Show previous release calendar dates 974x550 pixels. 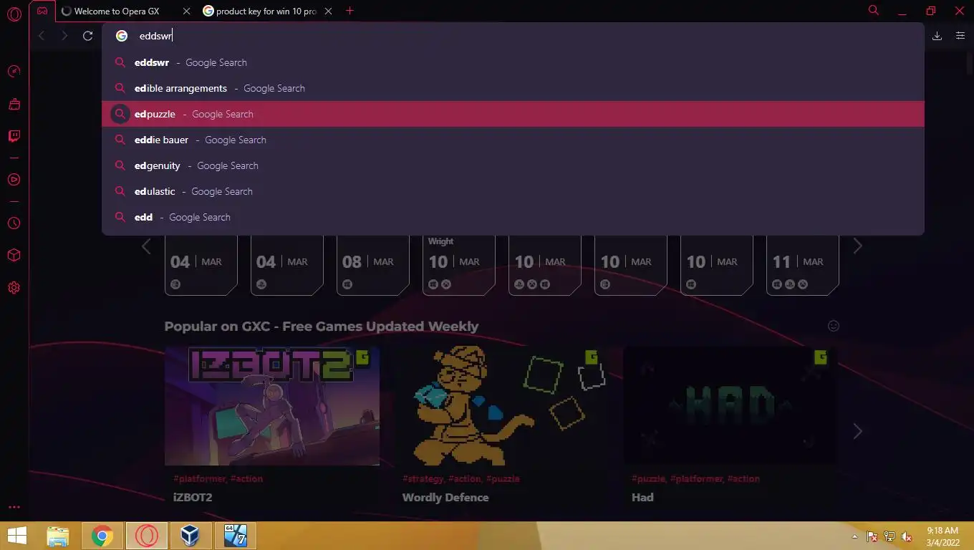point(146,246)
